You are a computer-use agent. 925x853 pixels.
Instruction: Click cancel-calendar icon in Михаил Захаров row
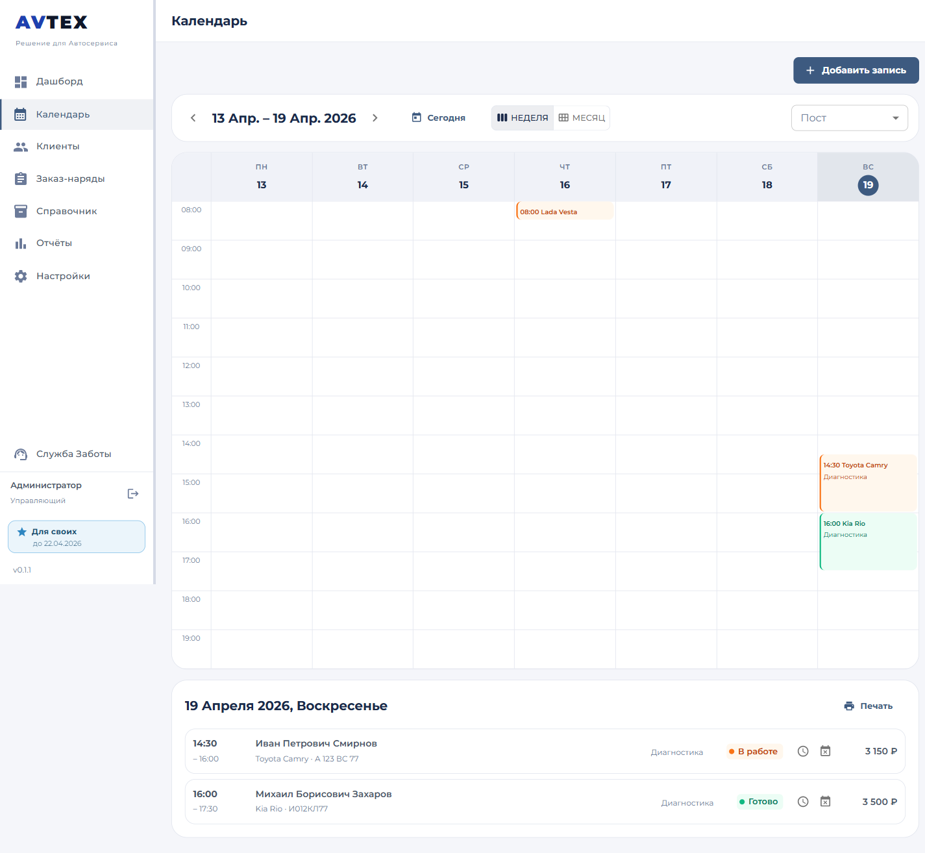point(825,802)
